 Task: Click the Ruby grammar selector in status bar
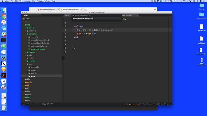pyautogui.click(x=145, y=104)
